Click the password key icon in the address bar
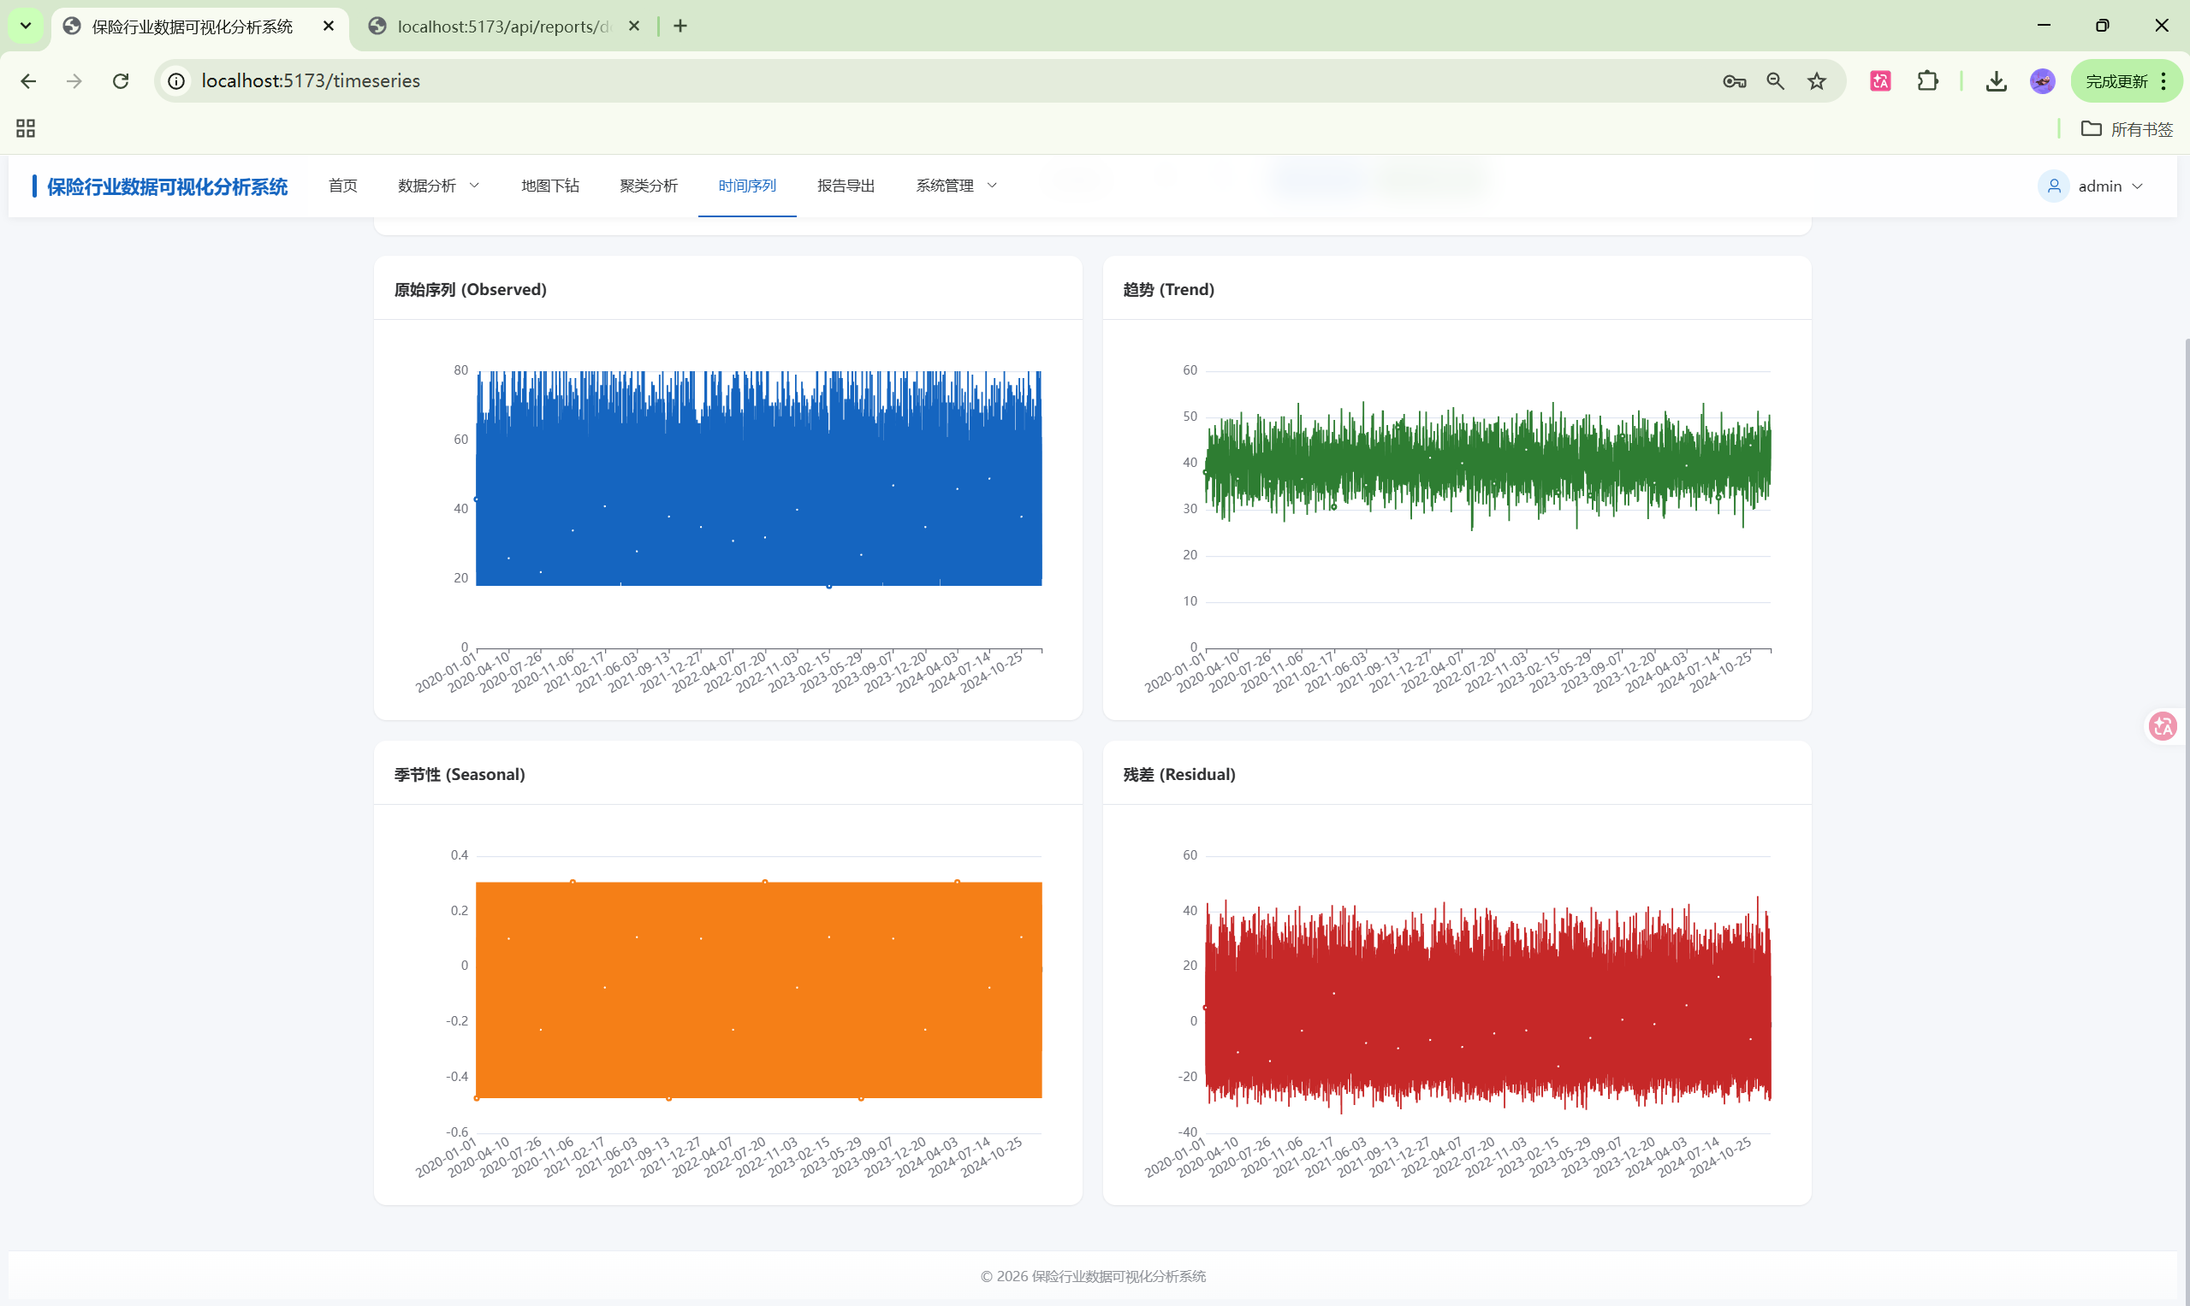The image size is (2190, 1306). click(x=1734, y=81)
